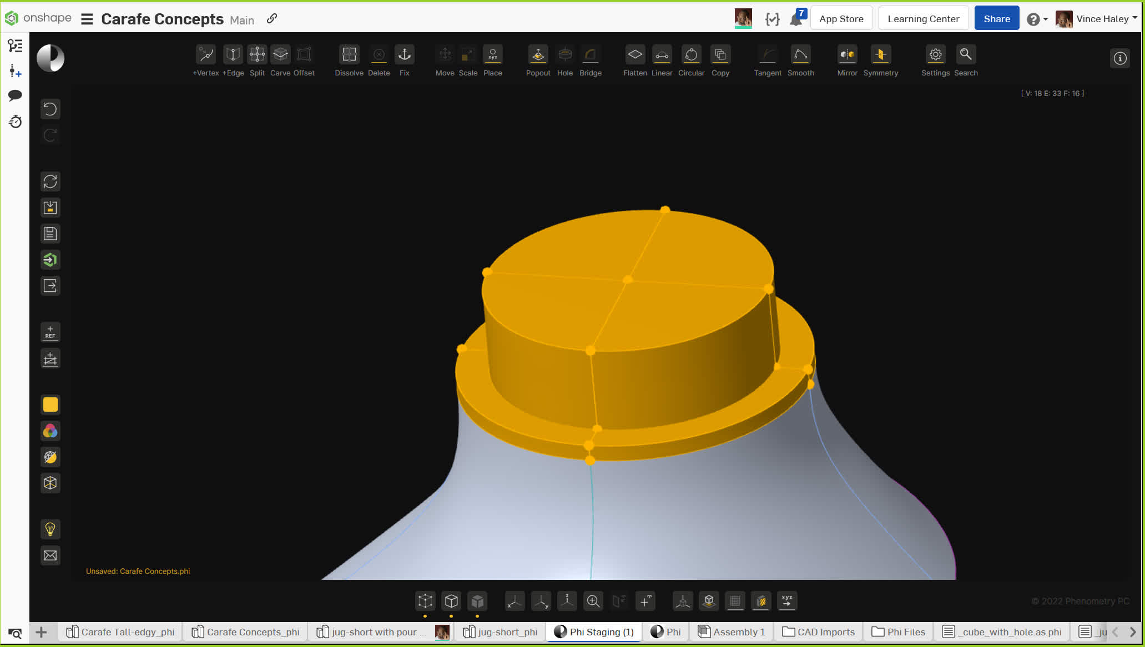Apply the Circular tool
Screen dimensions: 1145x647
coord(691,55)
